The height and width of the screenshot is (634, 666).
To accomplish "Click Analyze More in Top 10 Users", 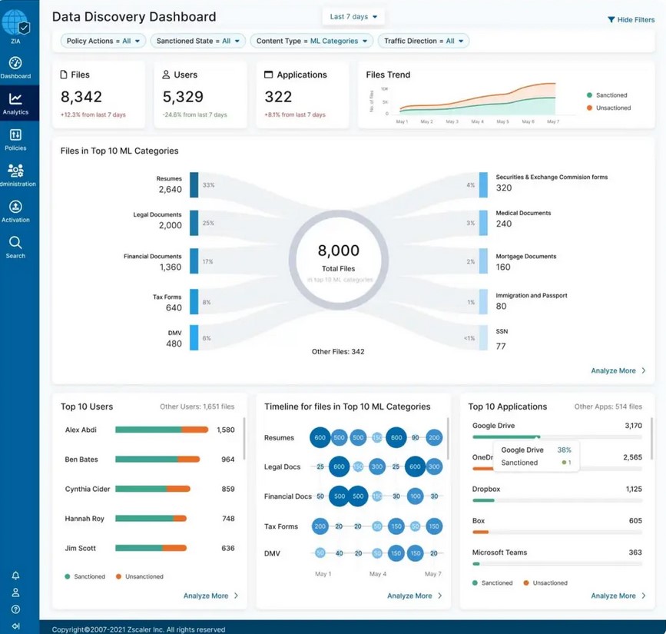I will coord(210,596).
